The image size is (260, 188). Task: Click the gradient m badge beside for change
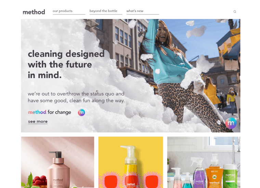[81, 112]
